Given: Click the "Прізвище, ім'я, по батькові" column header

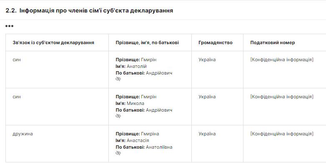Looking at the screenshot, I should [147, 42].
